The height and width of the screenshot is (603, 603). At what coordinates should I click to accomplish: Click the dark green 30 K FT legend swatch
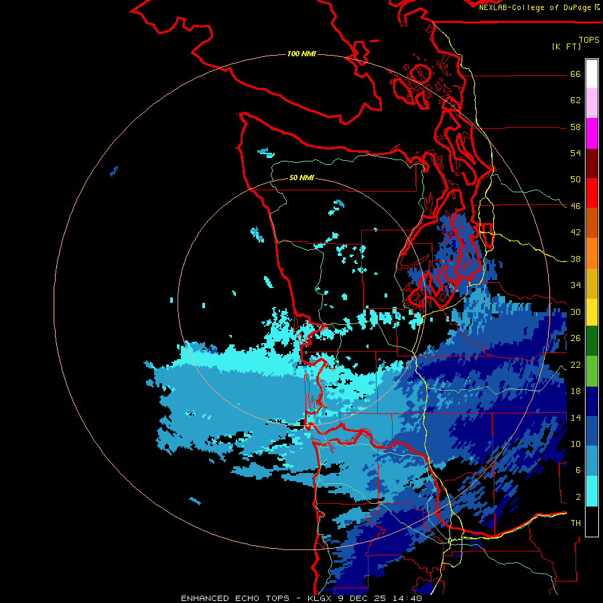click(x=592, y=341)
